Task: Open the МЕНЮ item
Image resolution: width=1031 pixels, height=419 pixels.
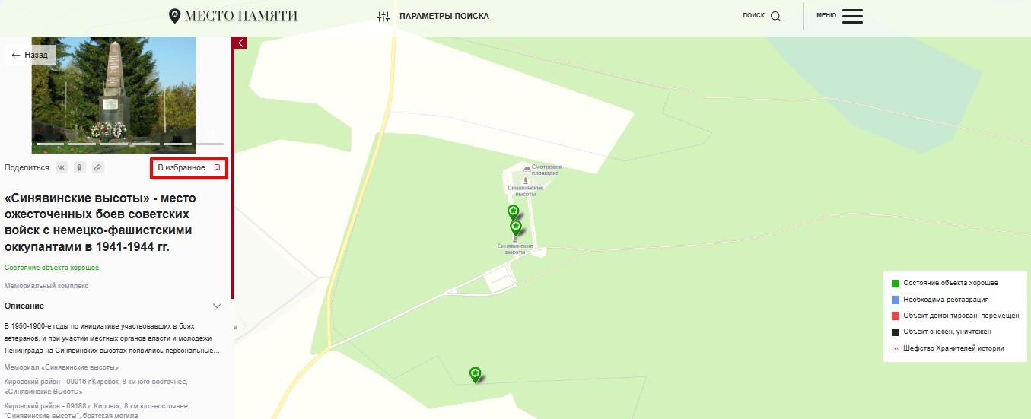Action: [826, 15]
